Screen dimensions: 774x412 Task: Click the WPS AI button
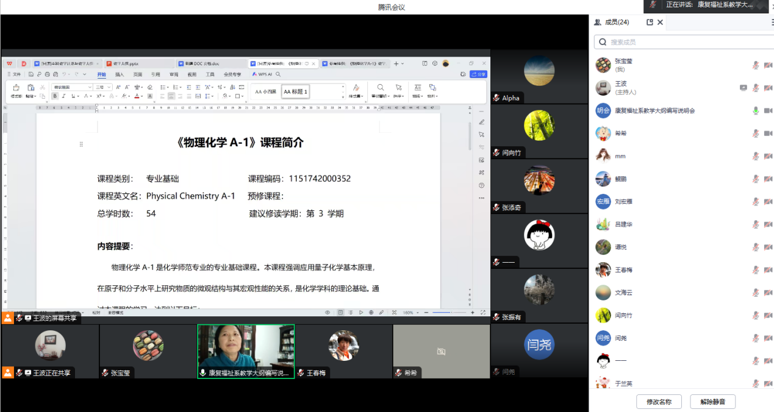tap(262, 74)
